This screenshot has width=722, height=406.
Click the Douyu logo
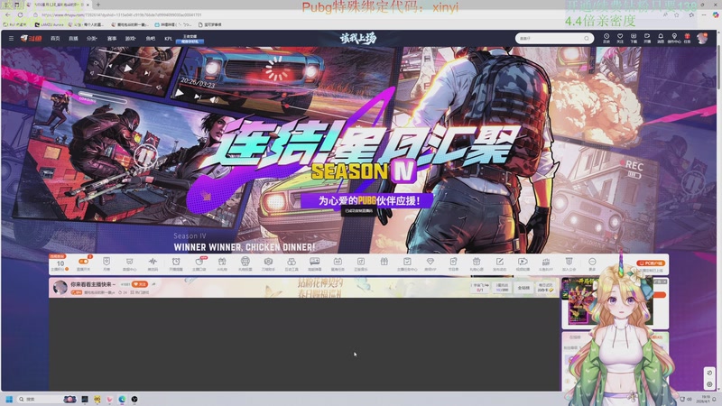coord(31,39)
